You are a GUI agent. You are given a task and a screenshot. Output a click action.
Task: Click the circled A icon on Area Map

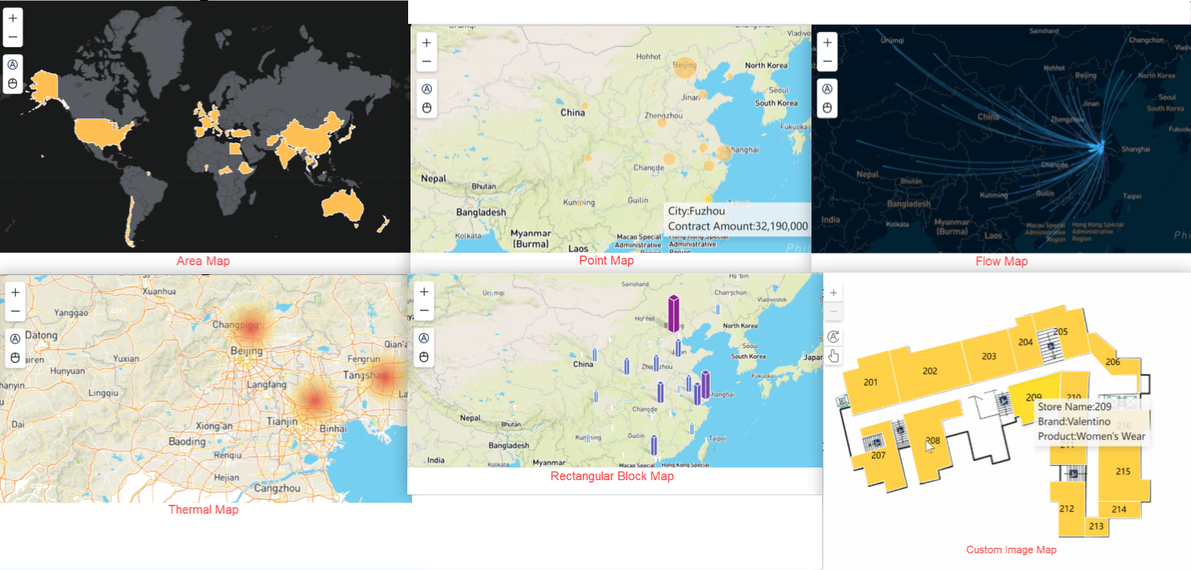[x=13, y=66]
